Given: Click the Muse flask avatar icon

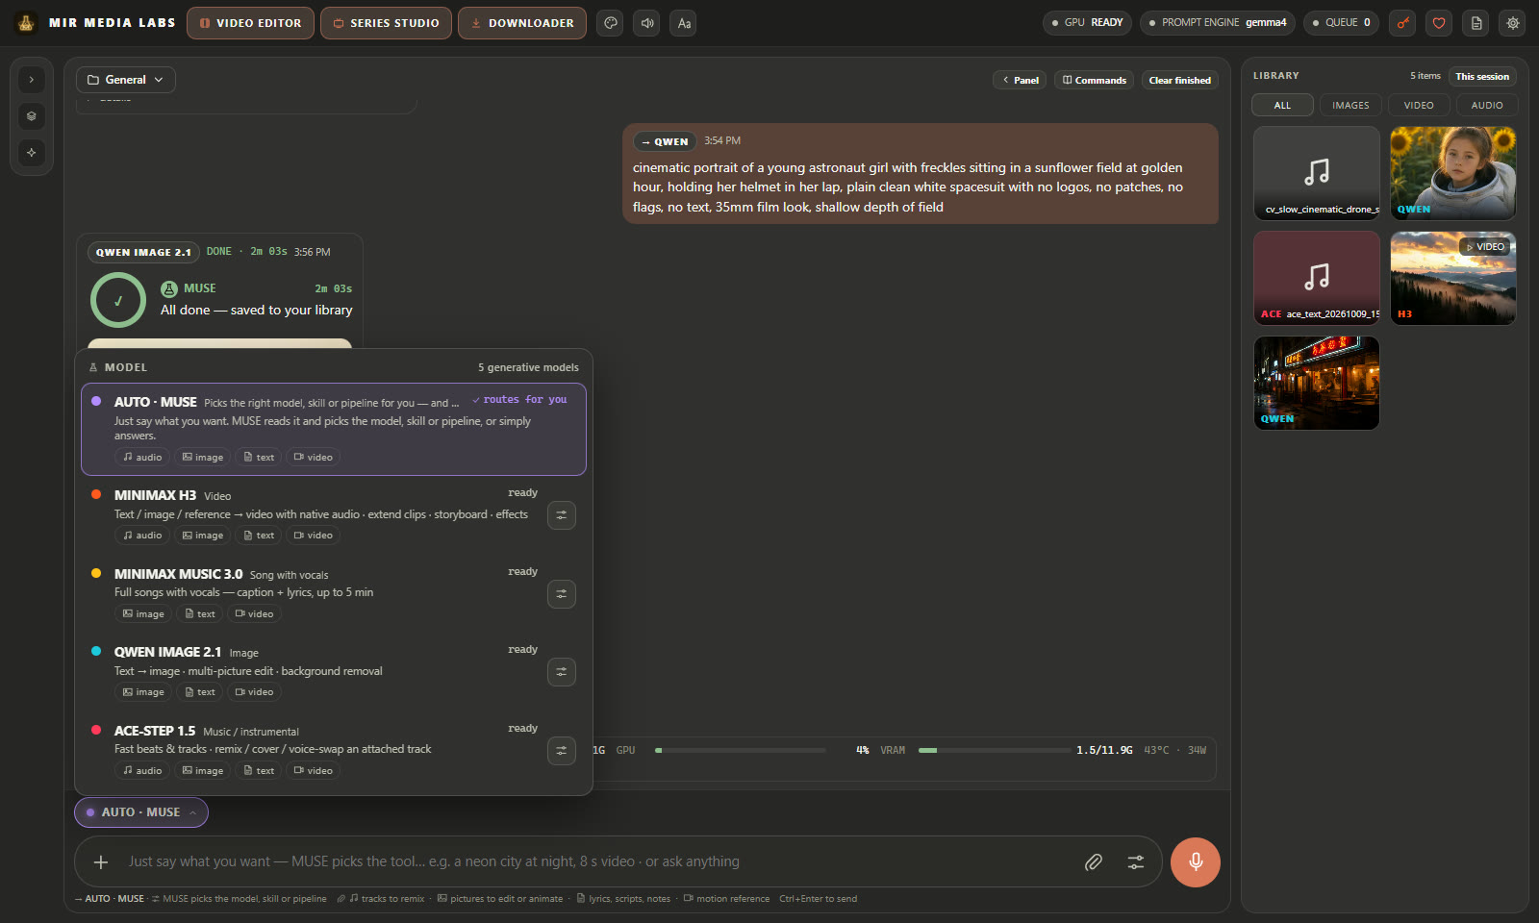Looking at the screenshot, I should [x=169, y=288].
